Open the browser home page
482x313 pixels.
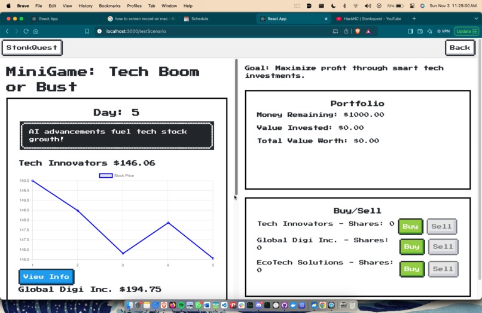tap(36, 31)
